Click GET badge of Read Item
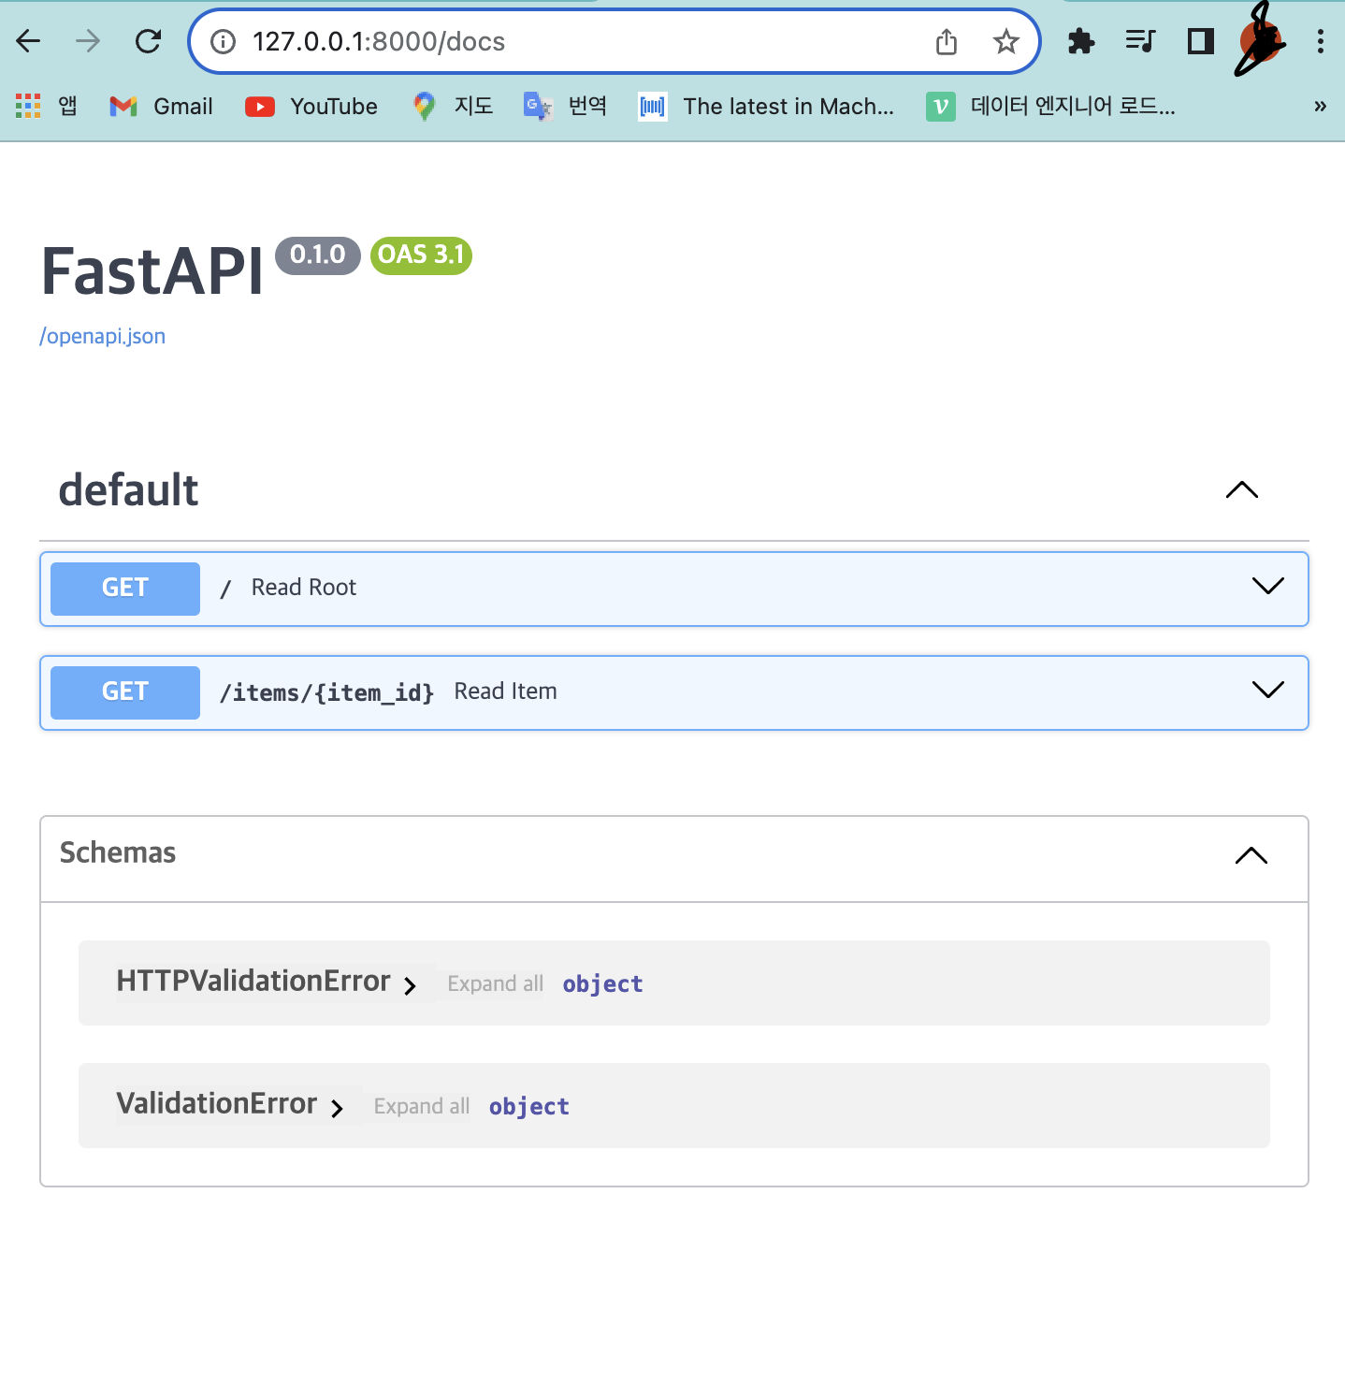The width and height of the screenshot is (1345, 1383). point(125,692)
